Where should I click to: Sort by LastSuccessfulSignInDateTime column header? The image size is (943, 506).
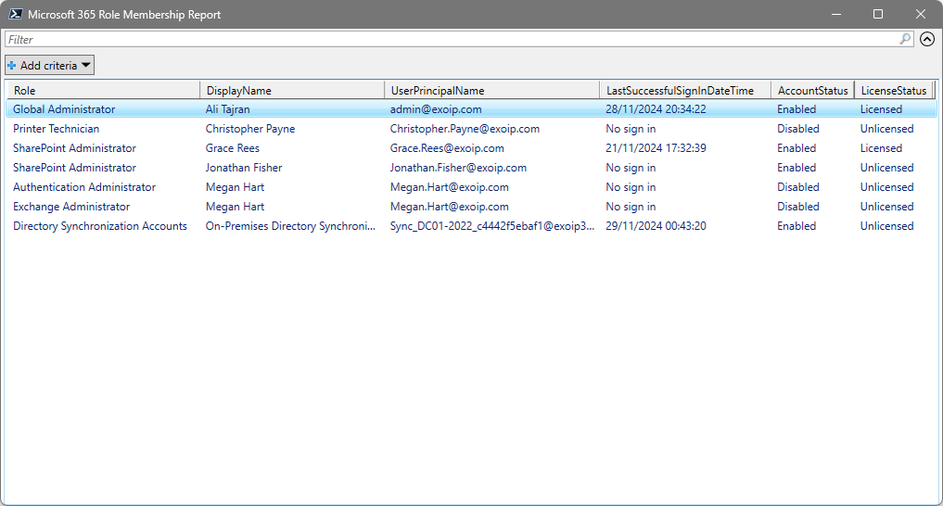pos(685,90)
